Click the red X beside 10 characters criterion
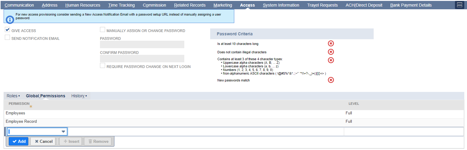This screenshot has height=150, width=467. (x=331, y=44)
